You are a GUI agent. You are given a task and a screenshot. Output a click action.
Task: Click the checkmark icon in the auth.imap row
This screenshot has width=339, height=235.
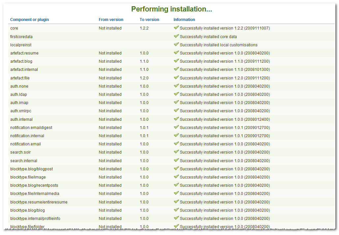coord(176,102)
